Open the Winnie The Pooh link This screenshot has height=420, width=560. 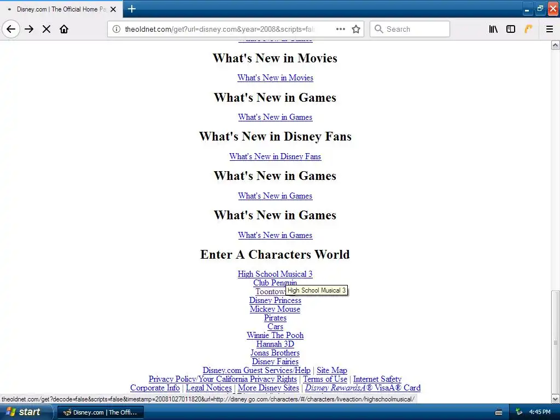(275, 335)
